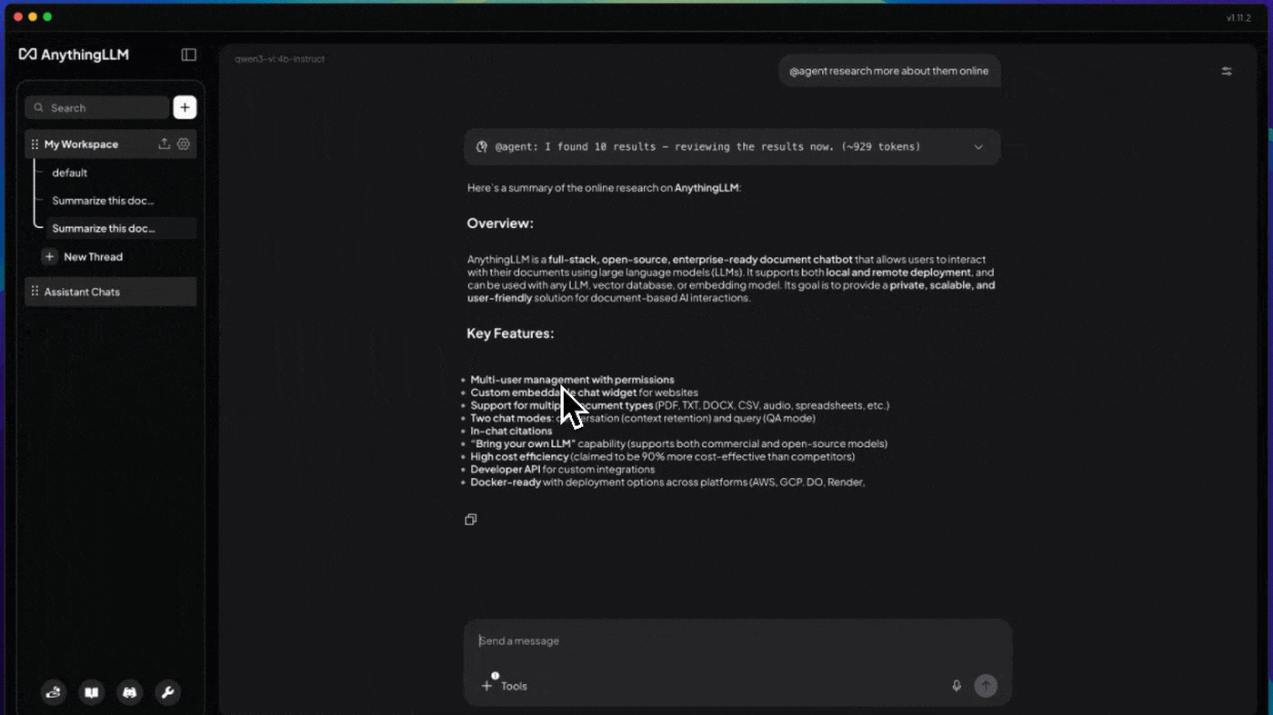Click the v1.11.2 version label

1238,18
